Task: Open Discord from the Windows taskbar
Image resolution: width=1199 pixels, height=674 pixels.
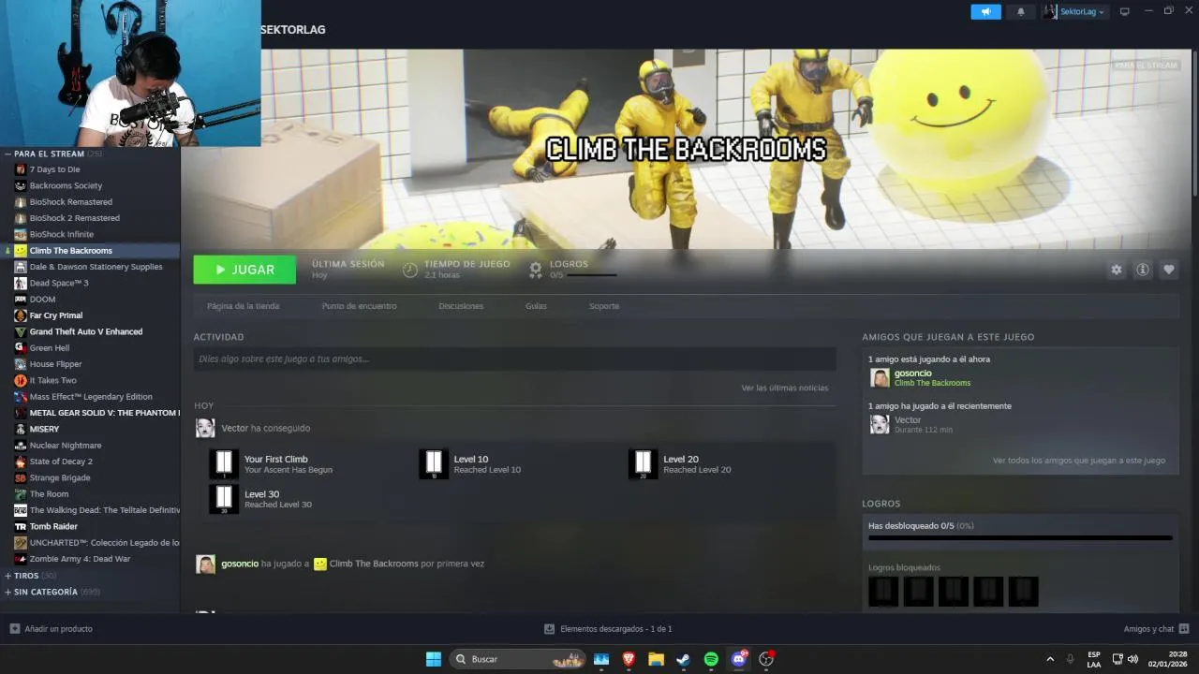Action: pyautogui.click(x=739, y=659)
